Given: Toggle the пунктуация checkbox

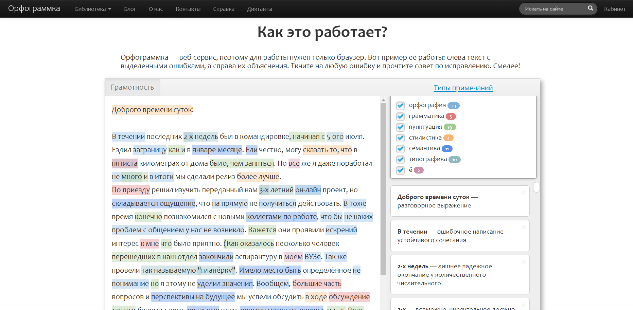Looking at the screenshot, I should [401, 127].
